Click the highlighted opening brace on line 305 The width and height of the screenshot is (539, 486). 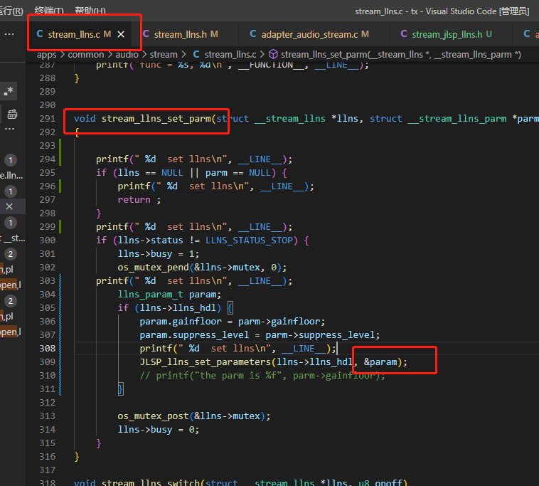[230, 308]
